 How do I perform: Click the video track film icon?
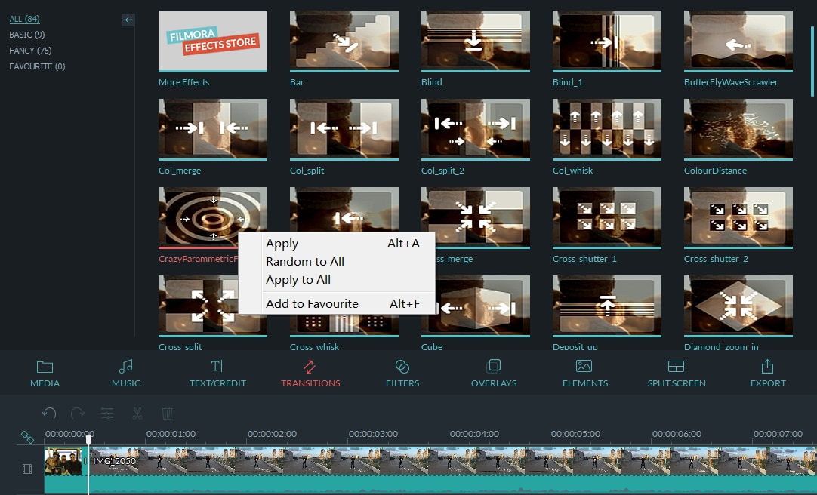click(27, 469)
